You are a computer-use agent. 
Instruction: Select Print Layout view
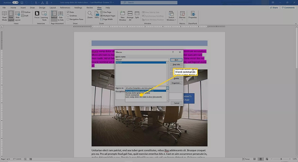coord(11,16)
